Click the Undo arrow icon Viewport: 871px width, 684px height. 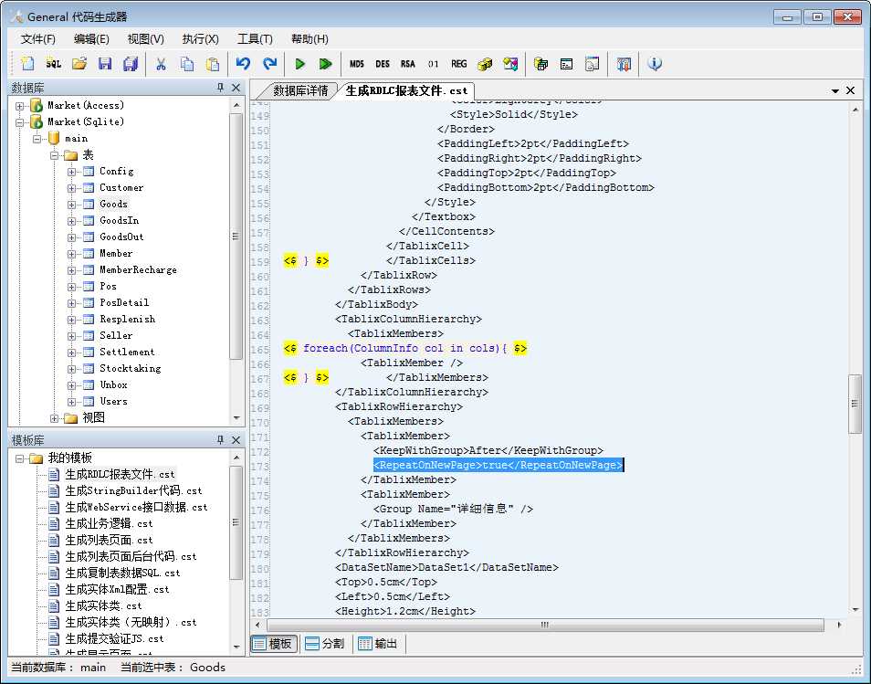pos(243,64)
